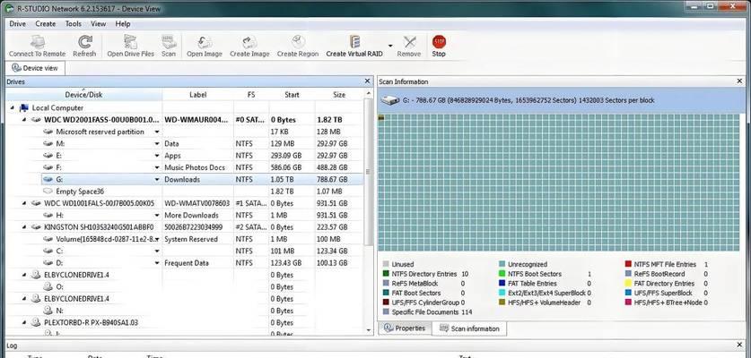Open the Drive menu

[18, 23]
